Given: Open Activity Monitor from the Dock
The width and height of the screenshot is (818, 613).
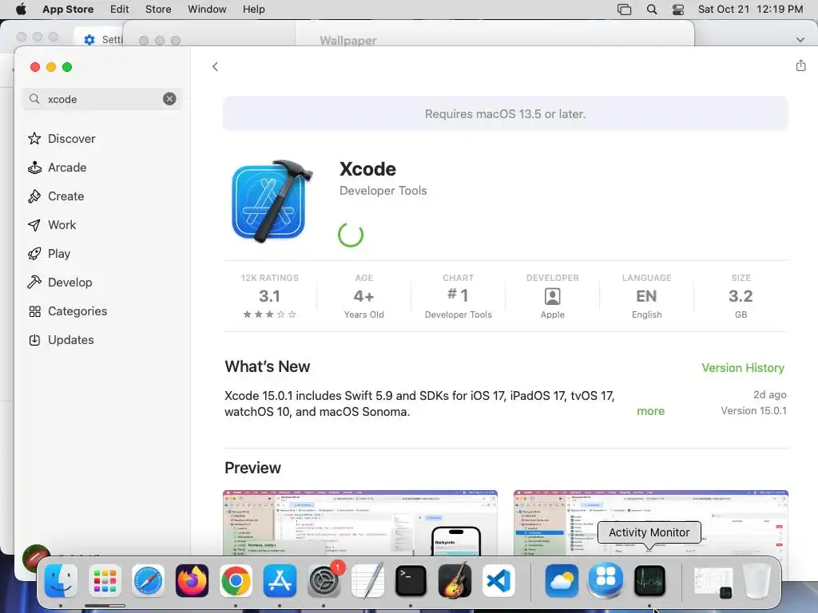Looking at the screenshot, I should [x=649, y=581].
